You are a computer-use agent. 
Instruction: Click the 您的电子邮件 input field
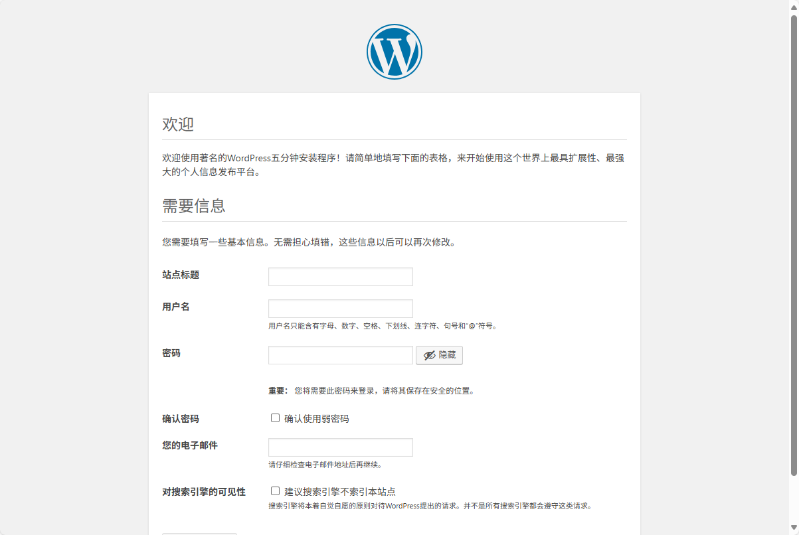coord(341,447)
